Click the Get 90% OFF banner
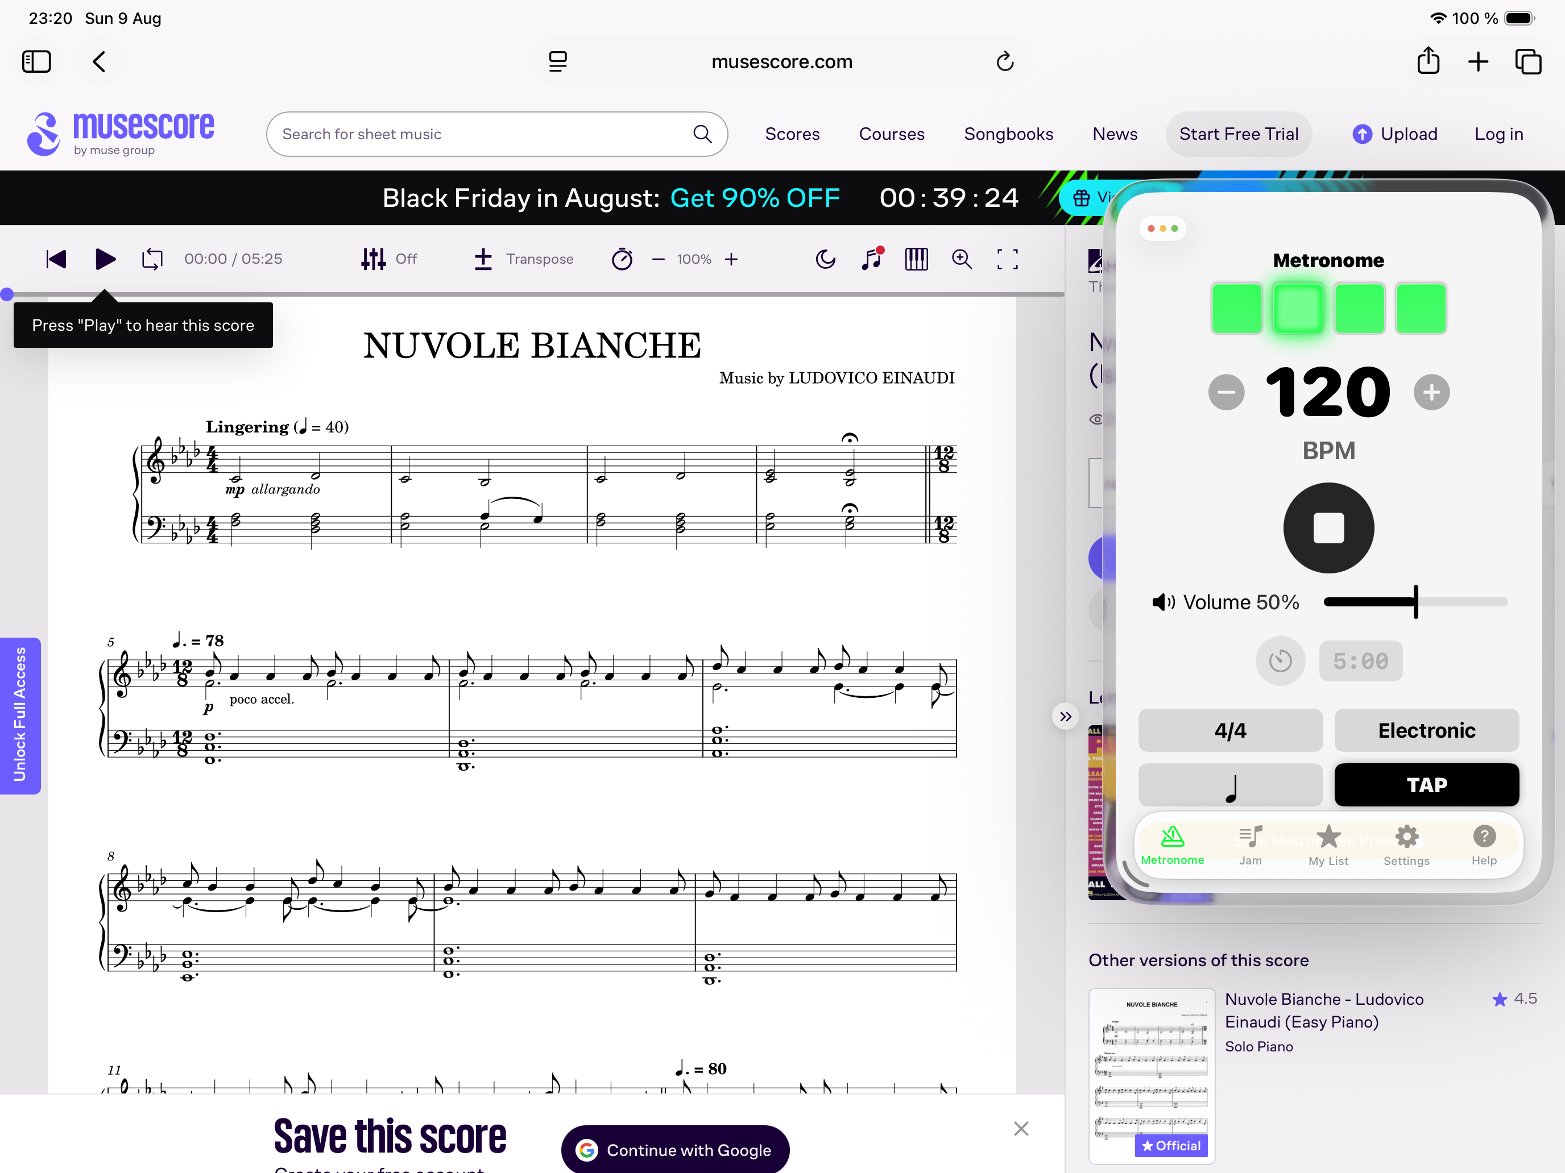The height and width of the screenshot is (1173, 1565). point(755,198)
